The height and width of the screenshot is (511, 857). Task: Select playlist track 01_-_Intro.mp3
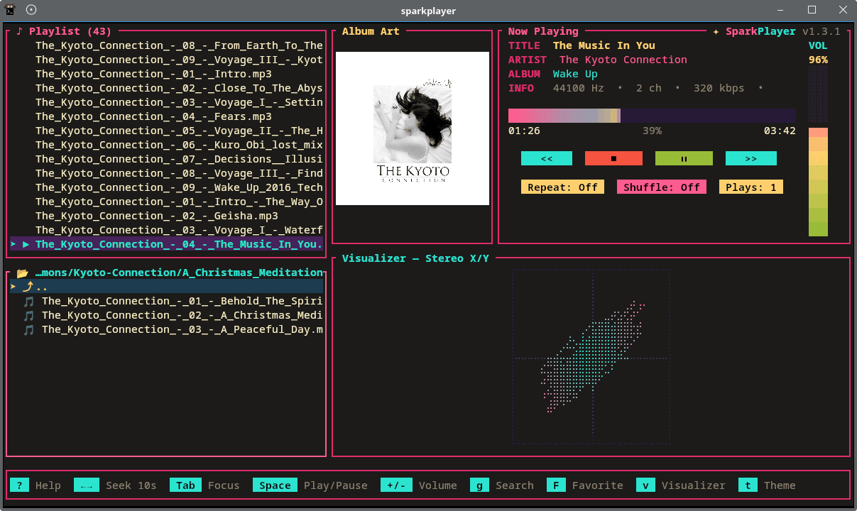(x=153, y=74)
